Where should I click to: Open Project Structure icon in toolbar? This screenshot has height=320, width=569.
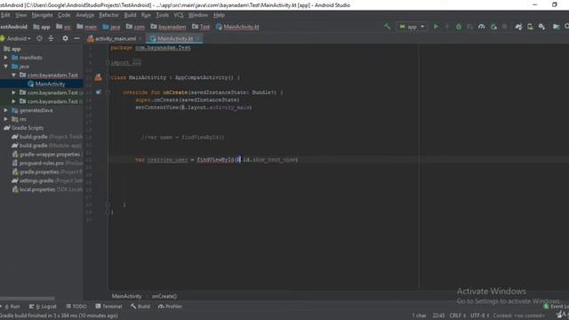pos(556,27)
